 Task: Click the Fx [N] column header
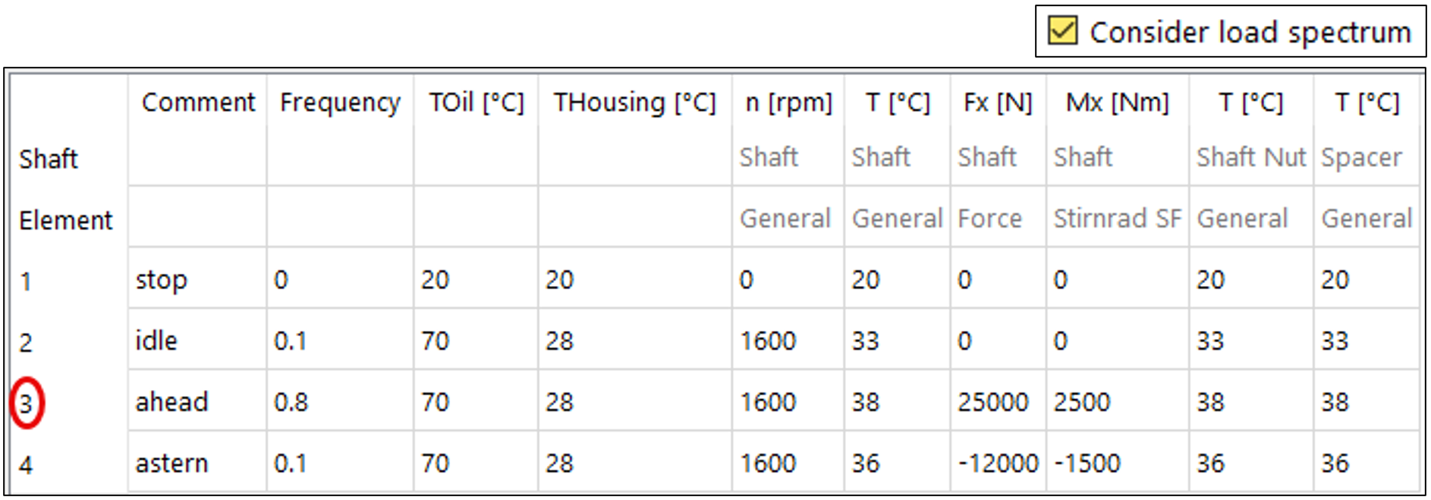[x=998, y=102]
